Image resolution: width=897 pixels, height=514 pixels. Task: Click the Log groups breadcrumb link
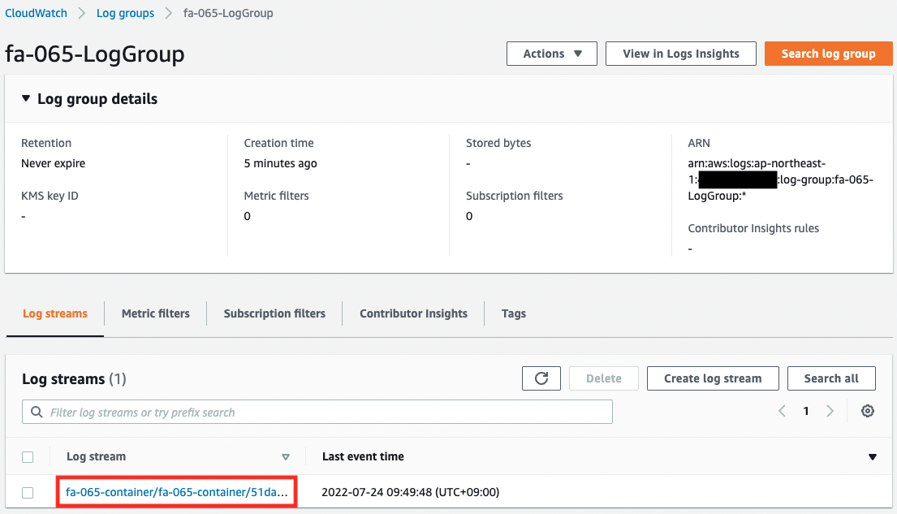(125, 13)
